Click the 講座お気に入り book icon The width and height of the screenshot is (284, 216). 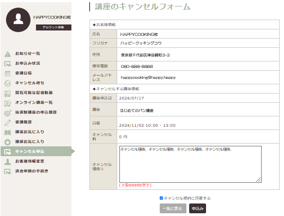click(x=8, y=132)
